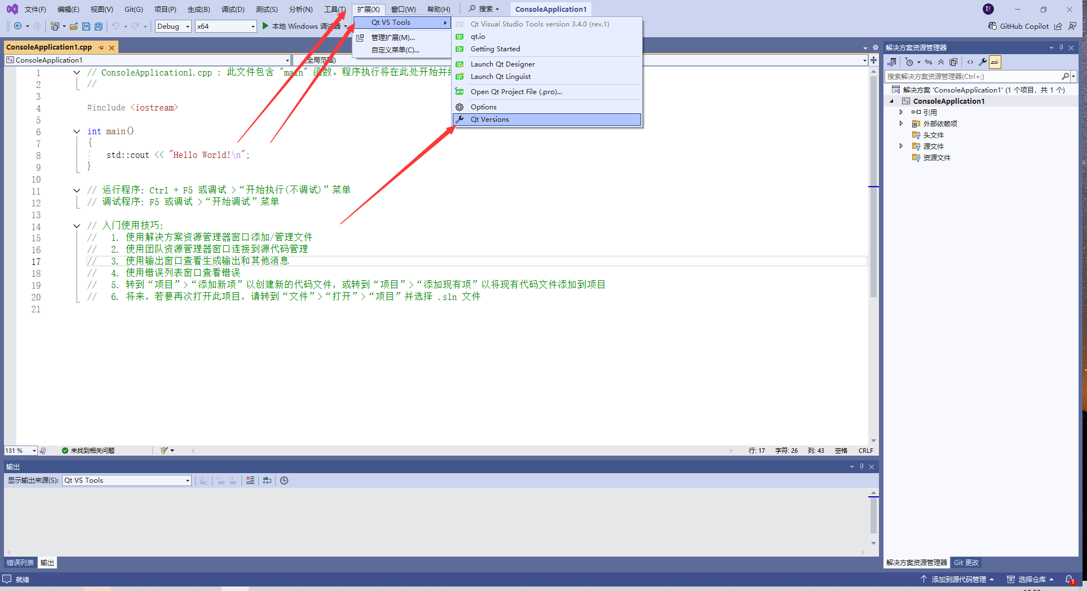The height and width of the screenshot is (591, 1087).
Task: Save the current file with the single-disk icon
Action: (86, 26)
